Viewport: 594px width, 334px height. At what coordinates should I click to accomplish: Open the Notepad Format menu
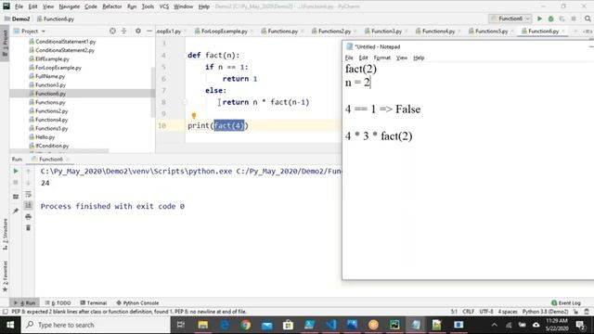tap(381, 58)
